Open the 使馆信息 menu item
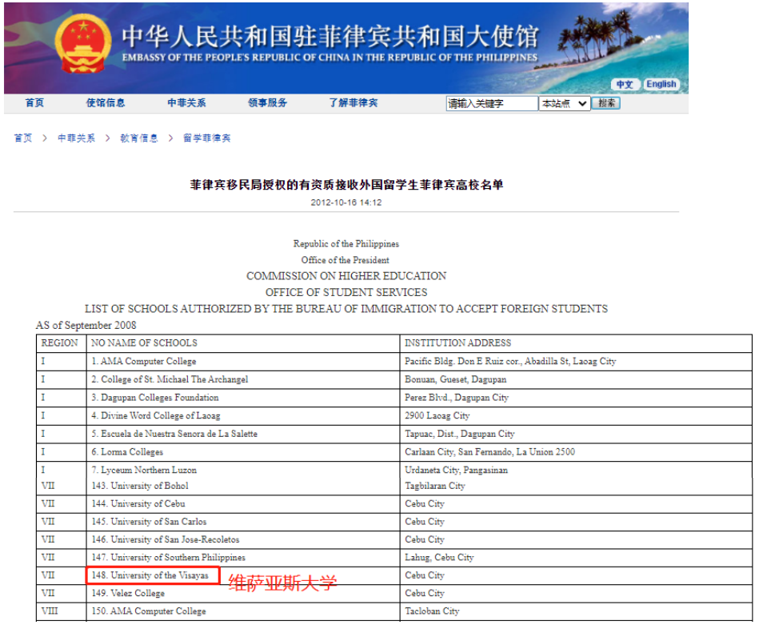This screenshot has width=763, height=625. (x=106, y=102)
